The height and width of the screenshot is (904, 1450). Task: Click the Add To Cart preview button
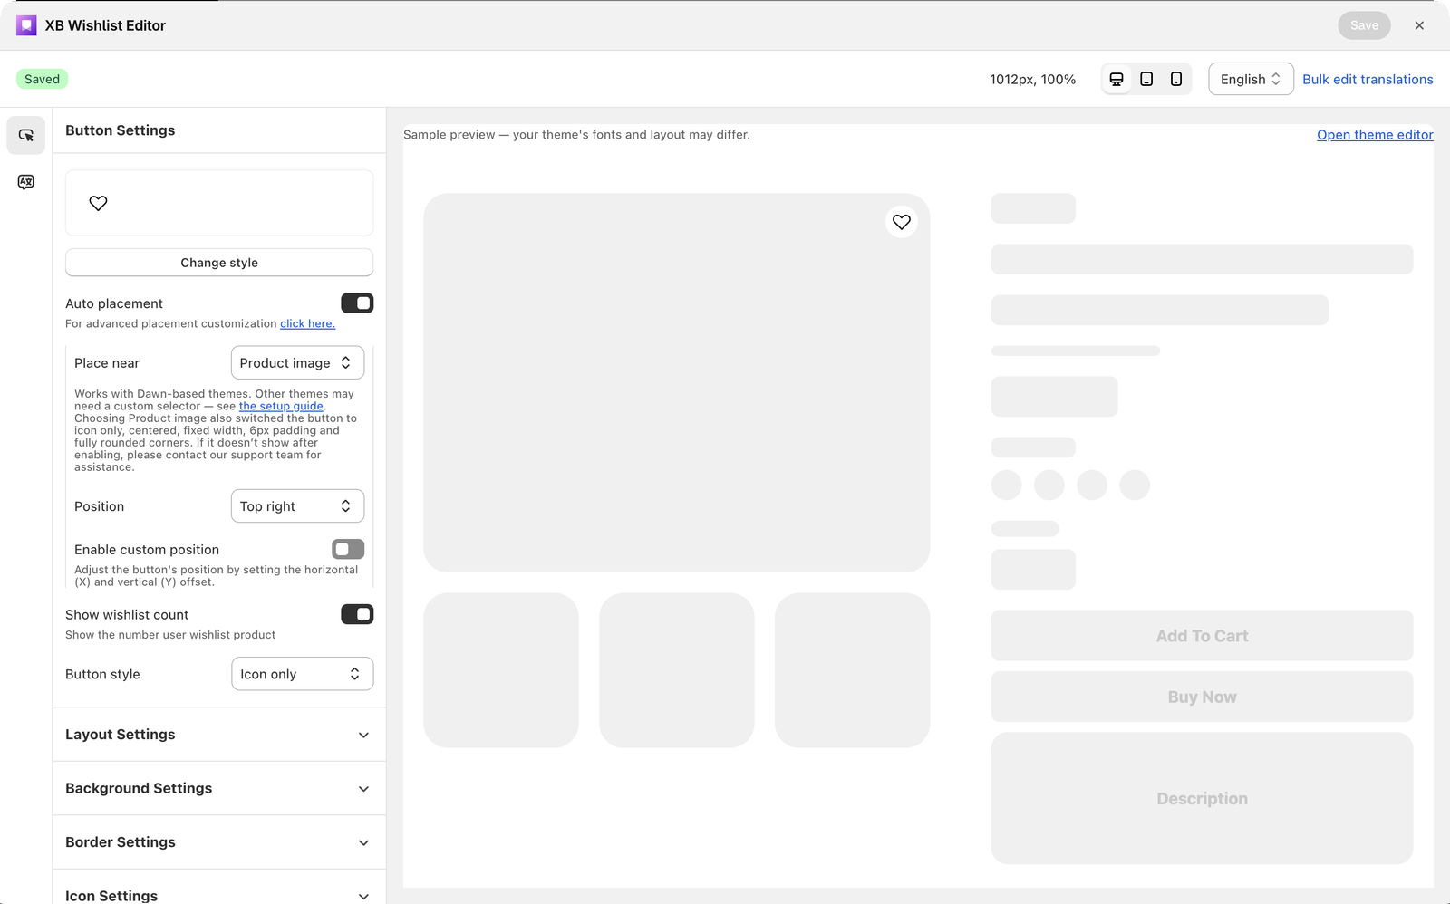1202,636
